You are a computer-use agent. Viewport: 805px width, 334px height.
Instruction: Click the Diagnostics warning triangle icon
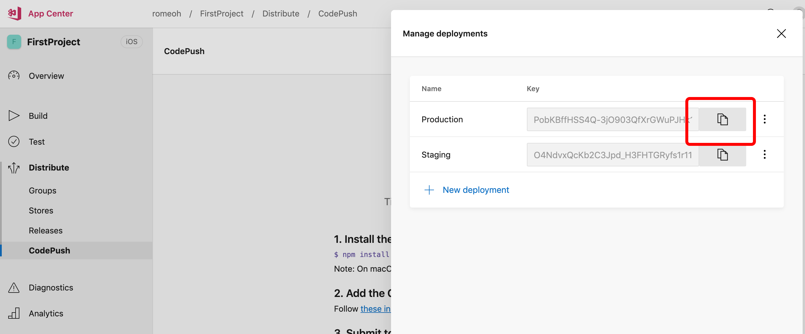tap(14, 288)
